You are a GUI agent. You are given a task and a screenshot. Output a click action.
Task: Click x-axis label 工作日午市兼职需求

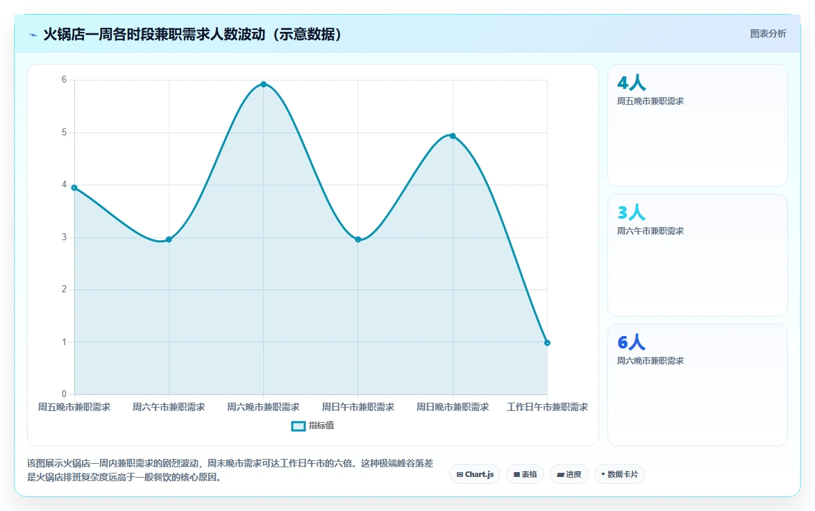click(x=547, y=407)
